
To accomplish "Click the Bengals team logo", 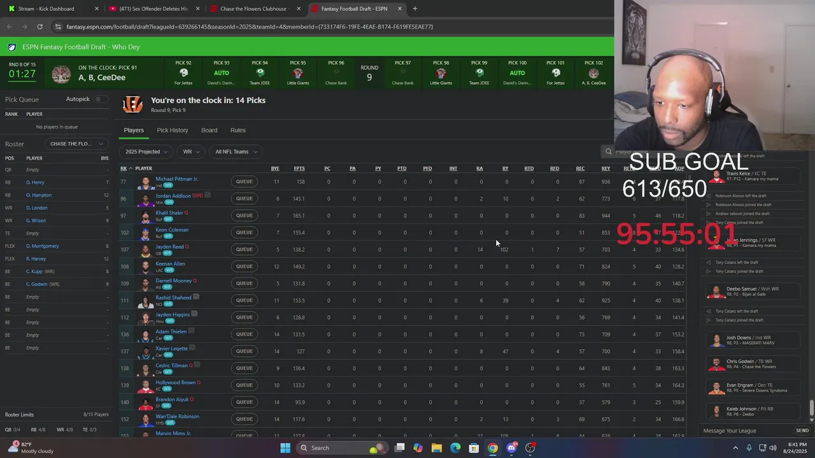I will (132, 104).
